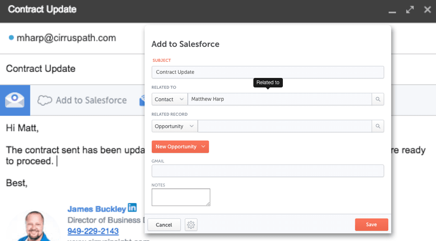The width and height of the screenshot is (436, 241).
Task: Open settings with the gear icon
Action: click(191, 225)
